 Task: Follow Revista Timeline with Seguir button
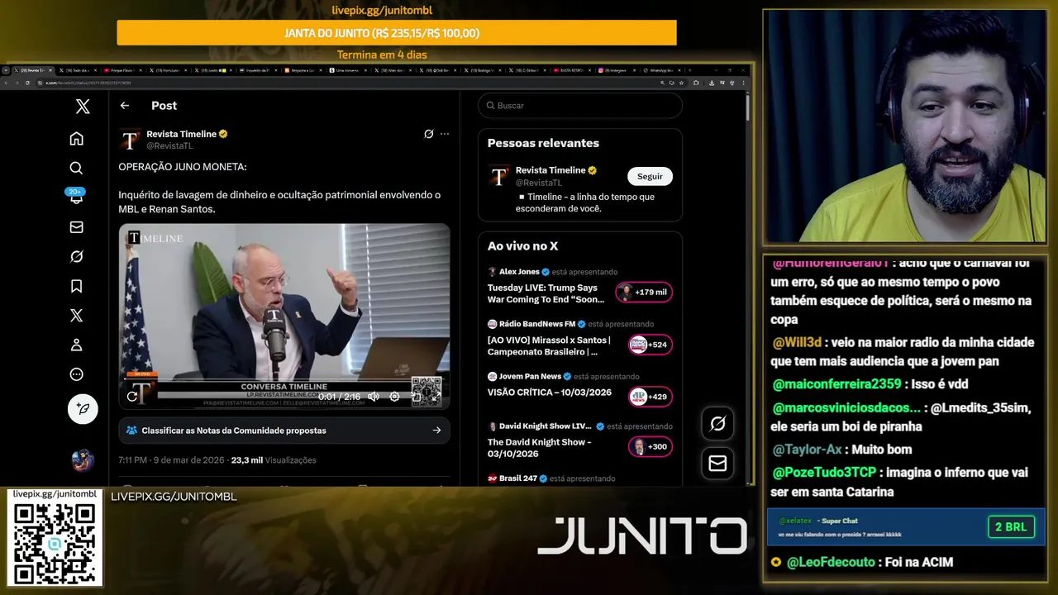click(x=650, y=176)
